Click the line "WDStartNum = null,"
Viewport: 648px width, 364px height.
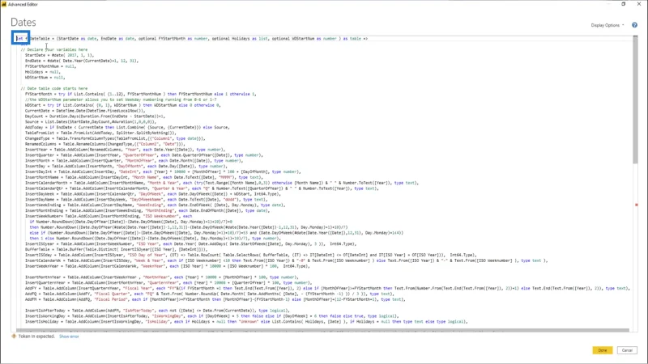point(45,77)
